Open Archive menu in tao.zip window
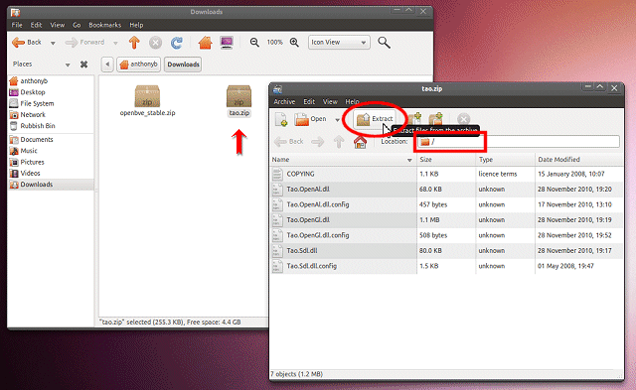 pos(284,101)
